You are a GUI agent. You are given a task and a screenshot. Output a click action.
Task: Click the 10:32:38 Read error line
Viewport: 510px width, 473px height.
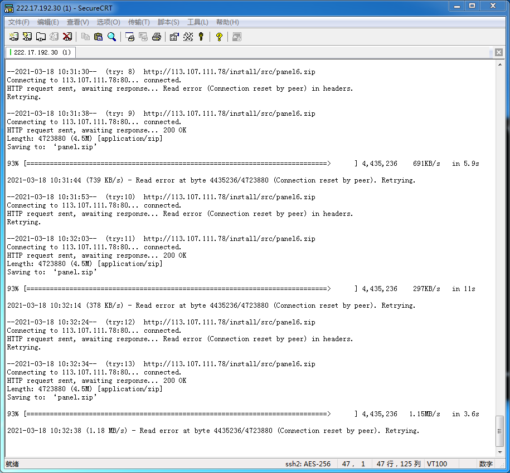(213, 431)
